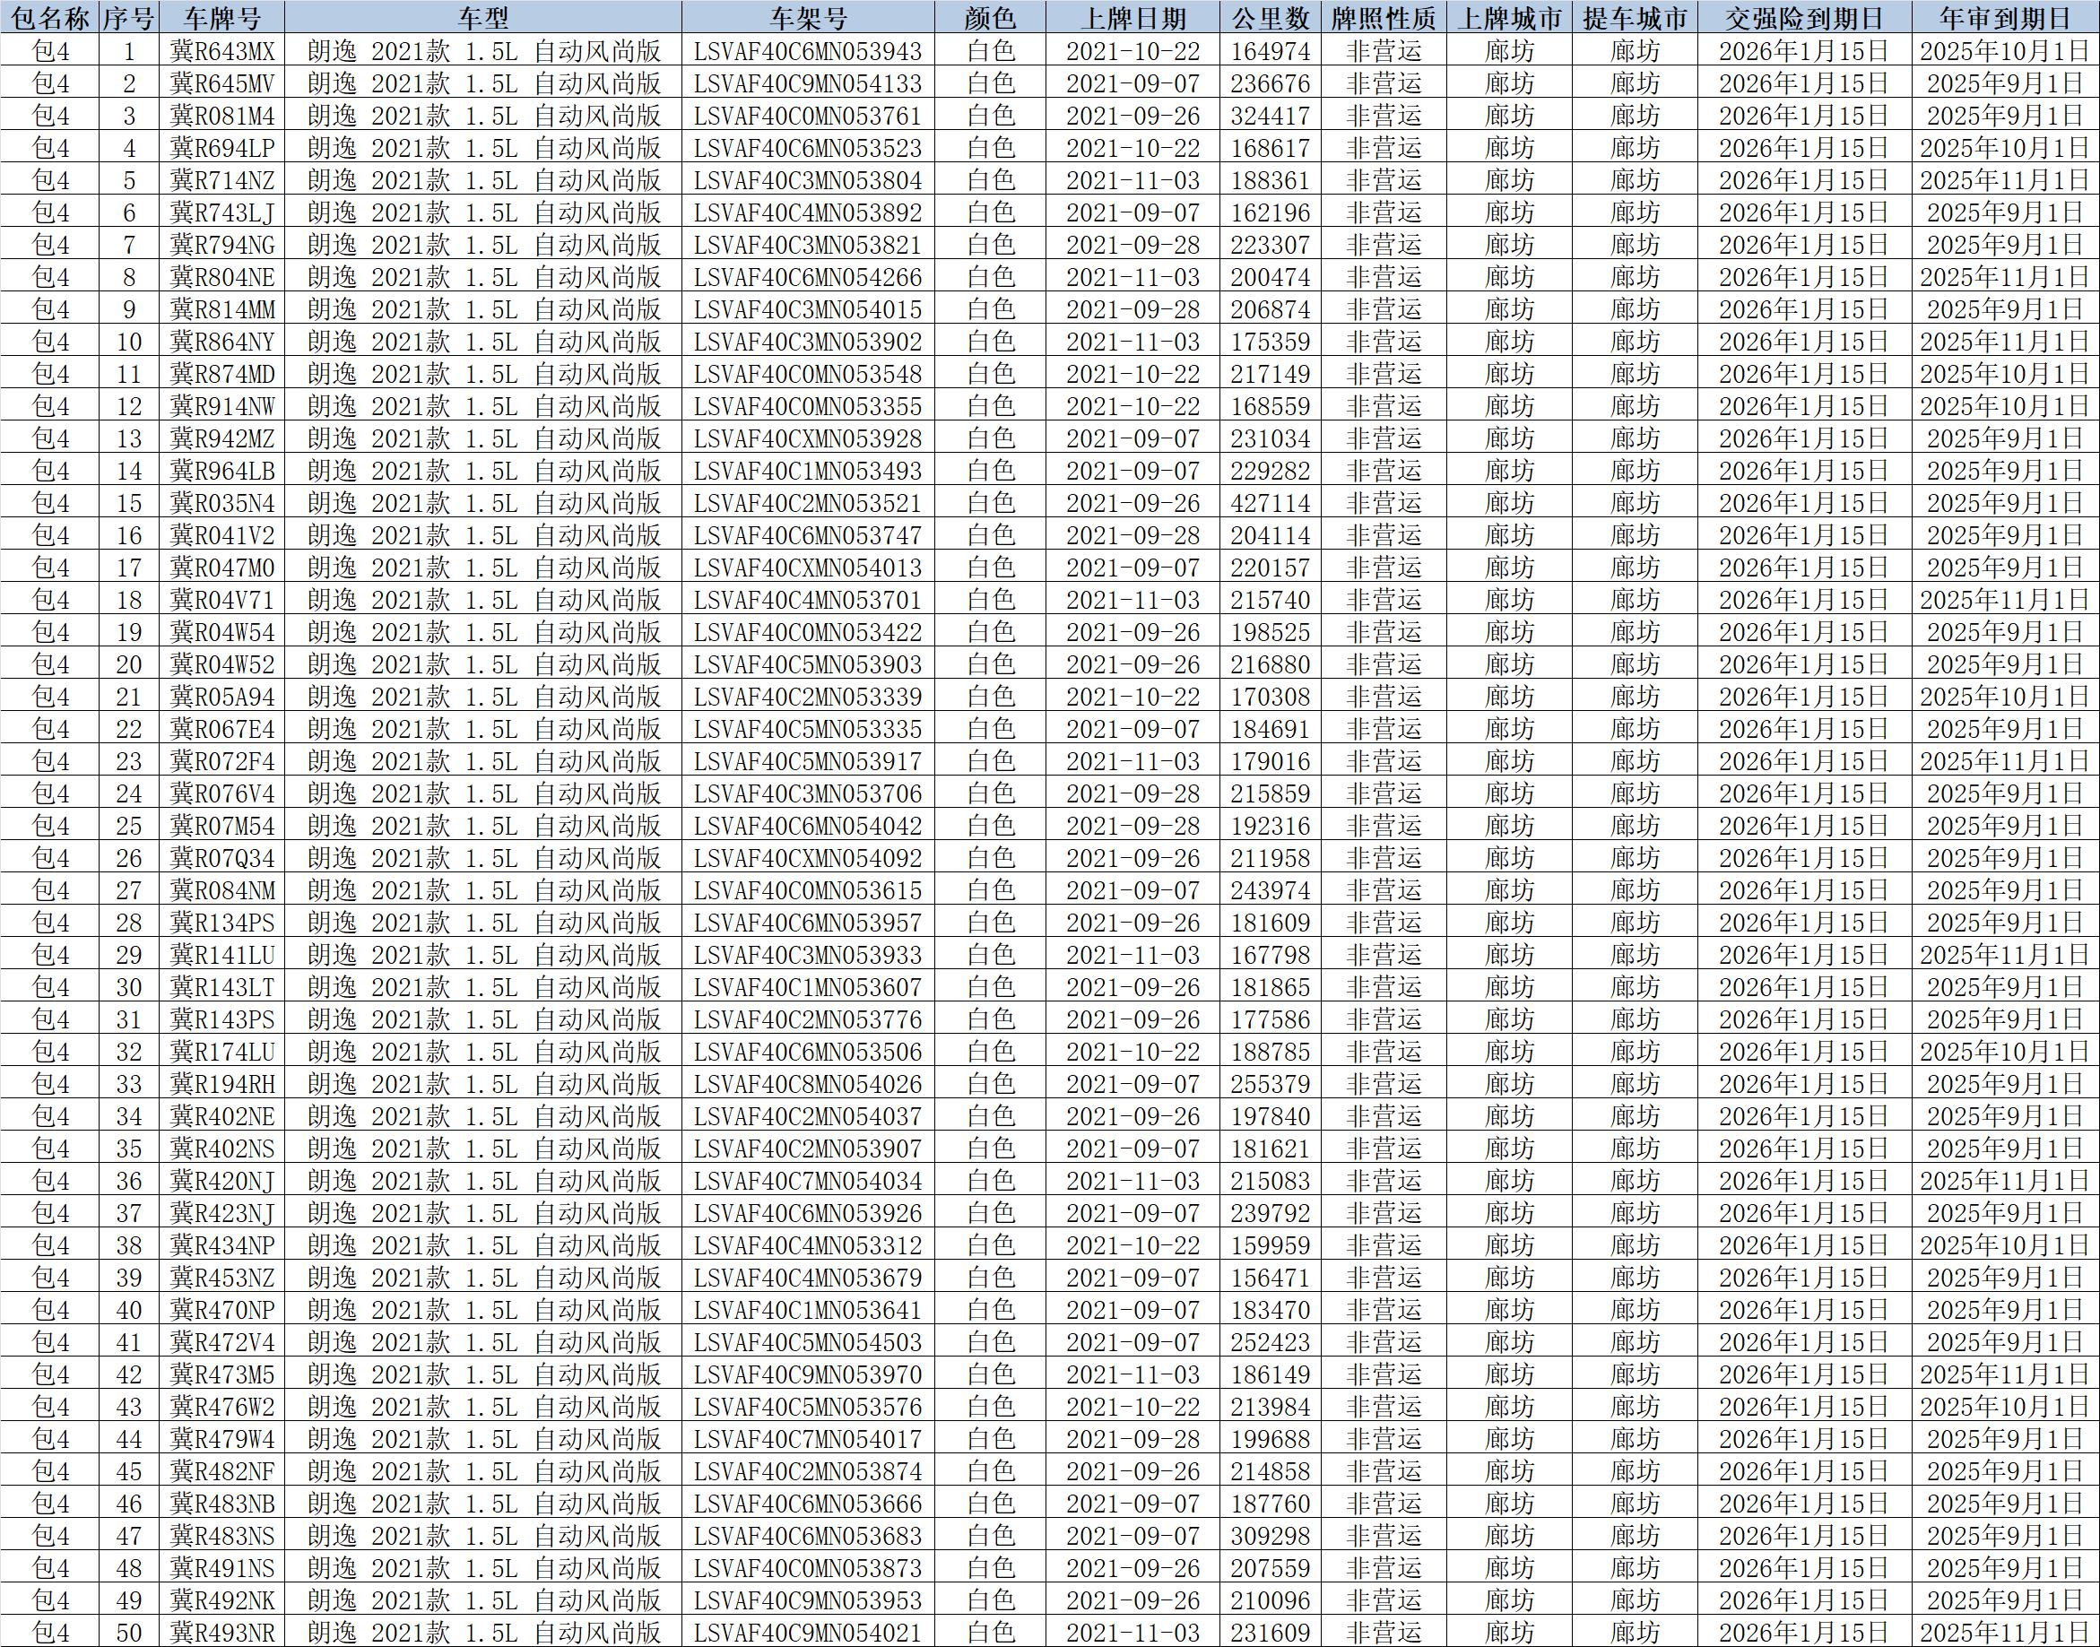
Task: Click mileage cell 229282
Action: tap(1270, 471)
